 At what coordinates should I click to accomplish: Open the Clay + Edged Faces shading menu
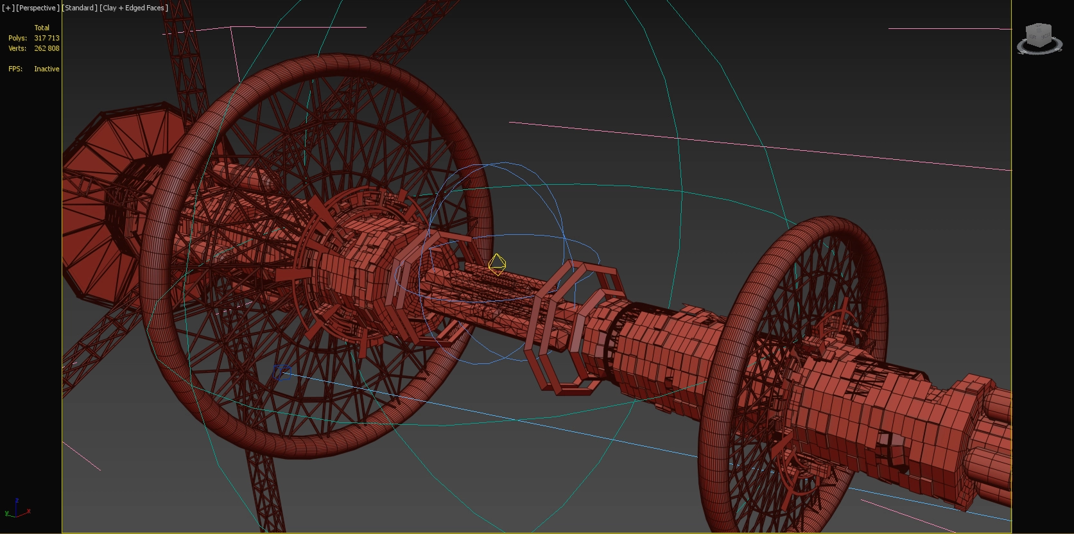(134, 8)
